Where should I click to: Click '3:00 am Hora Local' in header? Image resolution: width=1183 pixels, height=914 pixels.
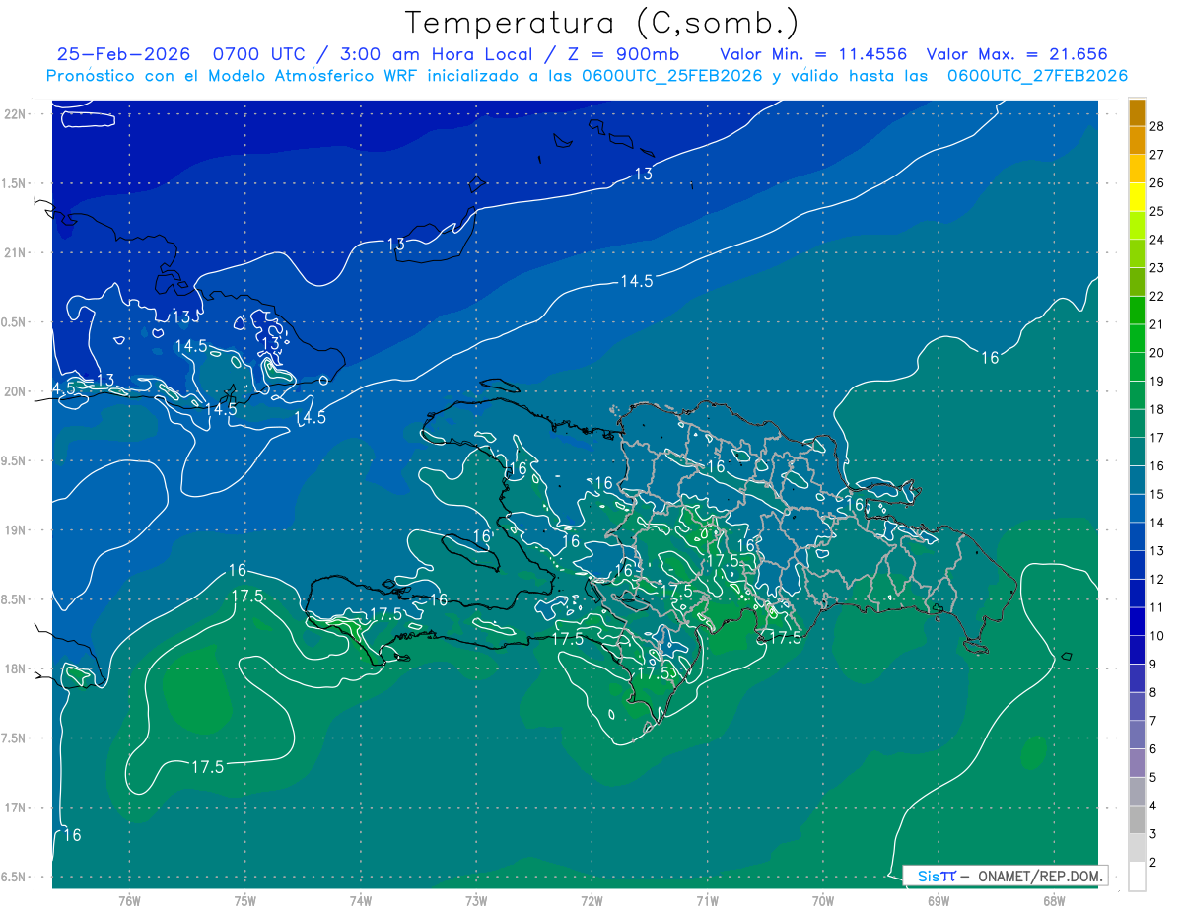[x=438, y=54]
